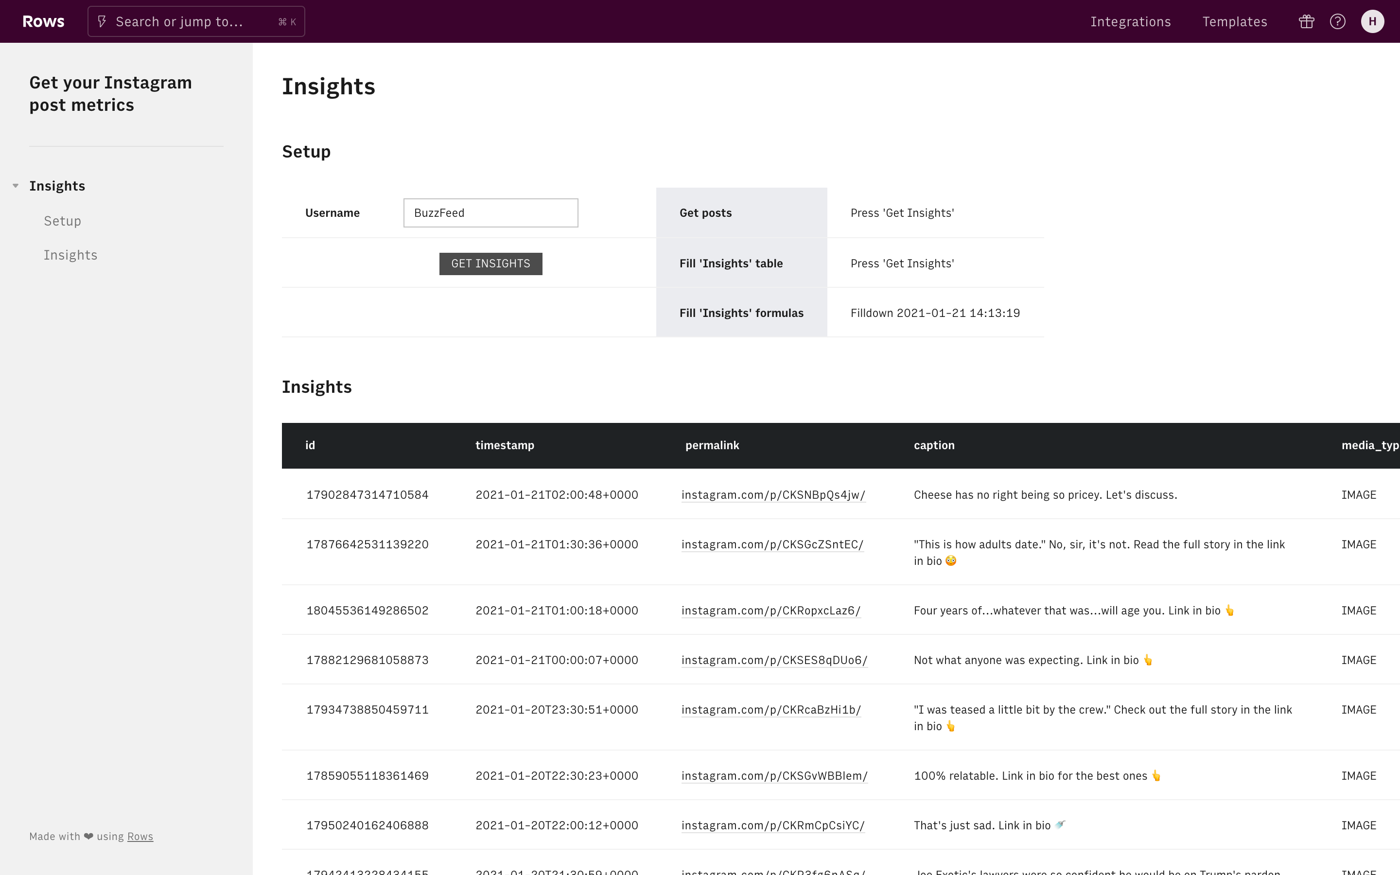Screen dimensions: 1400x875
Task: Open the gift rewards icon
Action: pos(1306,21)
